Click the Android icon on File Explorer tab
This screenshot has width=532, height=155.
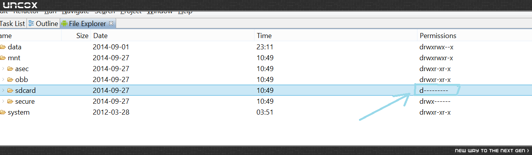pyautogui.click(x=64, y=24)
